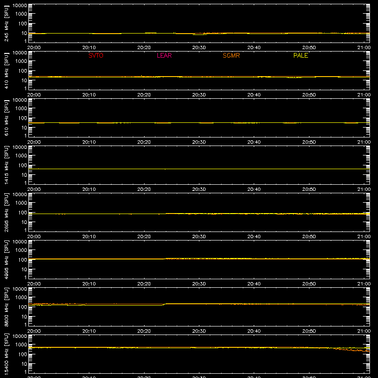Viewport: 378px width, 378px height.
Task: Click the 20:40 time label under 4995 MHz plot
Action: [x=254, y=284]
